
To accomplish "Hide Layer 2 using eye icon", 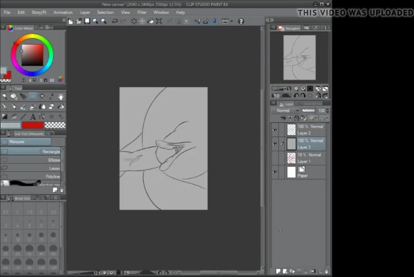I will [x=275, y=130].
